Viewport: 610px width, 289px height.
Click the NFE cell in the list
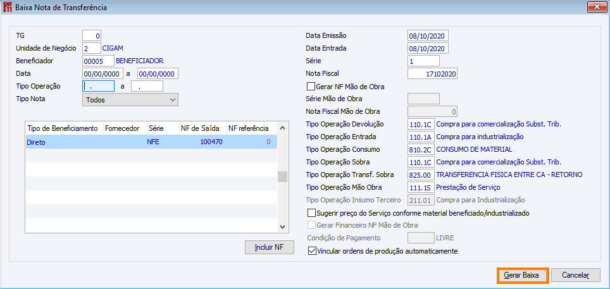point(163,142)
